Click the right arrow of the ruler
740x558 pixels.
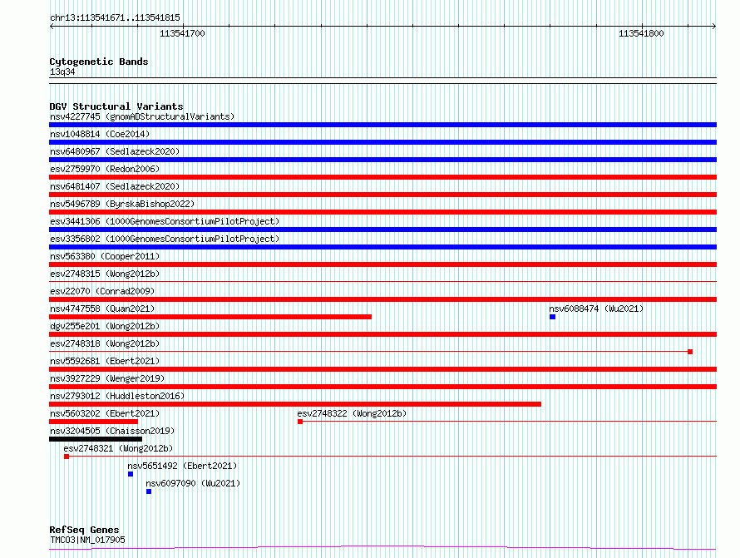[x=714, y=27]
